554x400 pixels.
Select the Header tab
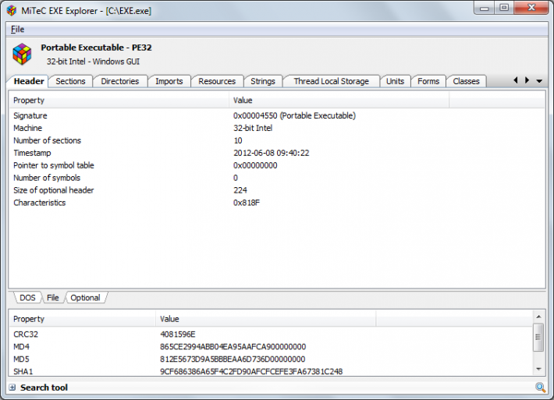[29, 81]
